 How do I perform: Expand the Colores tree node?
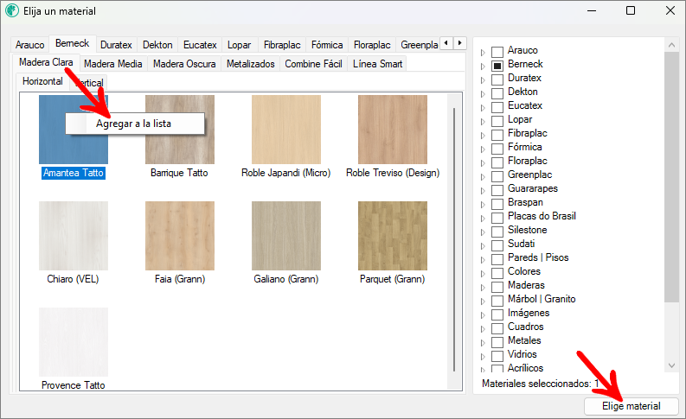483,272
